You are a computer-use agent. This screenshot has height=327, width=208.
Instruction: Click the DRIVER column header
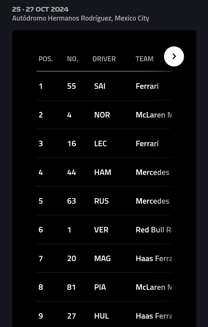point(104,59)
